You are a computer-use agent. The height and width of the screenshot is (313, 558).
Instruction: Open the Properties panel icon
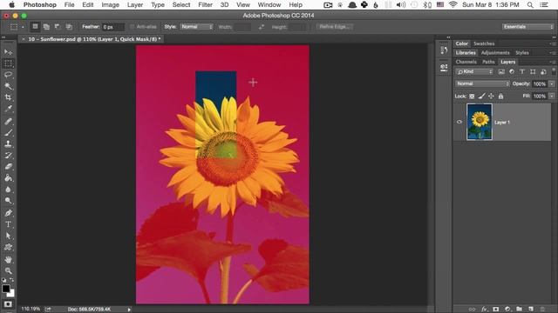(444, 67)
